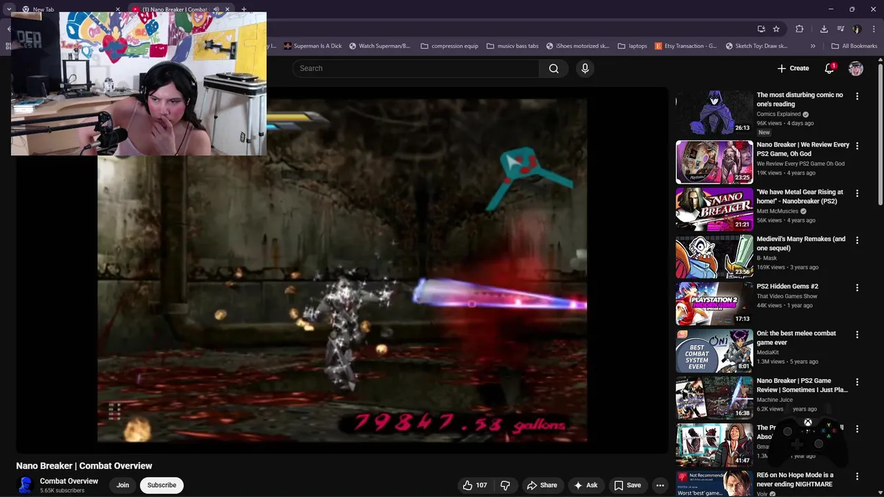Click the That Video Games Show channel name
Image resolution: width=884 pixels, height=497 pixels.
pyautogui.click(x=787, y=296)
